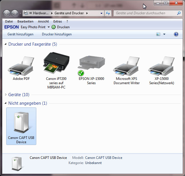This screenshot has height=176, width=185.
Task: Click the Drucken text in EPSON toolbar
Action: [63, 27]
